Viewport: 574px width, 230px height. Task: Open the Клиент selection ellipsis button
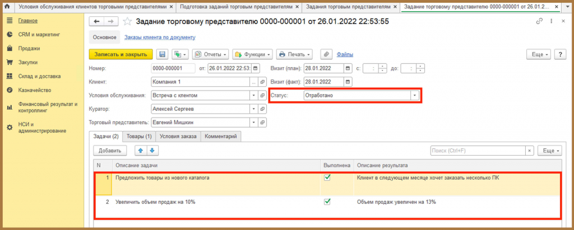(x=254, y=82)
